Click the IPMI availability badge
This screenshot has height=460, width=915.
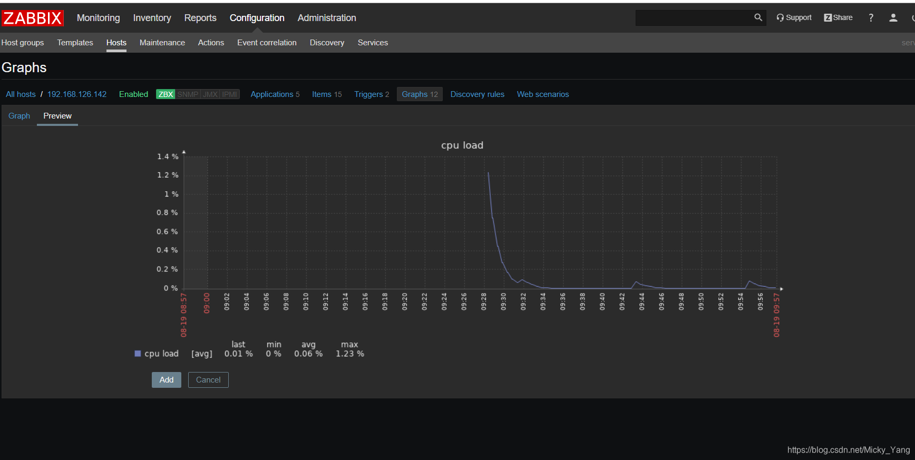[230, 94]
